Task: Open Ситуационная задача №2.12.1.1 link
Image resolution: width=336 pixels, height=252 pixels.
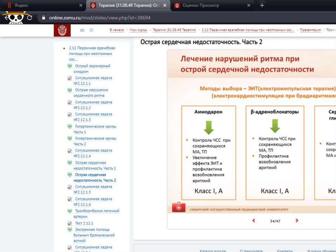Action: click(x=93, y=81)
